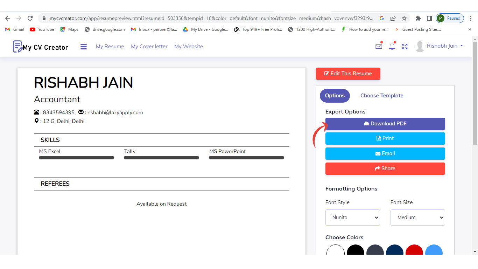Click the share page icon in address bar
The height and width of the screenshot is (269, 478).
(393, 18)
